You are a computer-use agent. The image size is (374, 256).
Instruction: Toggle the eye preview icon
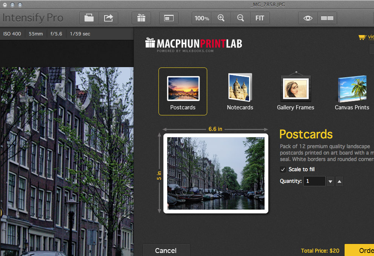(x=308, y=18)
